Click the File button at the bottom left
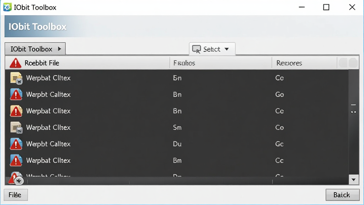 pyautogui.click(x=16, y=195)
